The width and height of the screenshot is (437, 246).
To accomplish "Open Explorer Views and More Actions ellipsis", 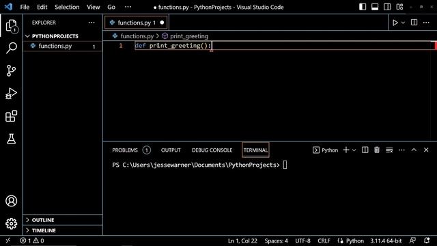I will click(x=91, y=23).
